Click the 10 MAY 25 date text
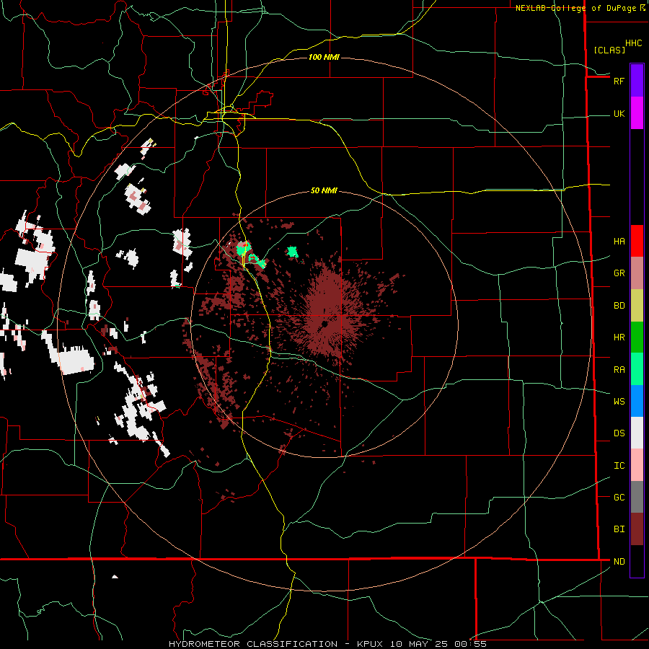649x649 pixels. tap(418, 644)
